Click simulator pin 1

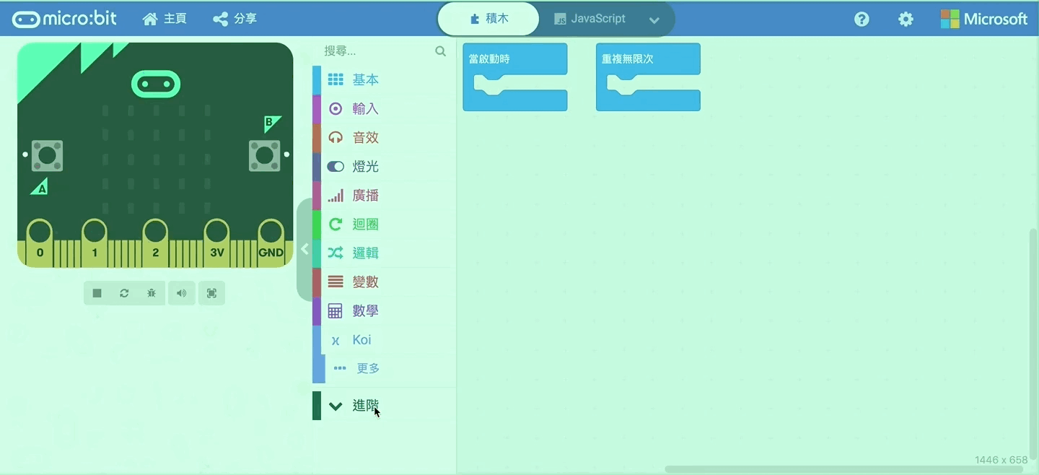click(x=95, y=242)
